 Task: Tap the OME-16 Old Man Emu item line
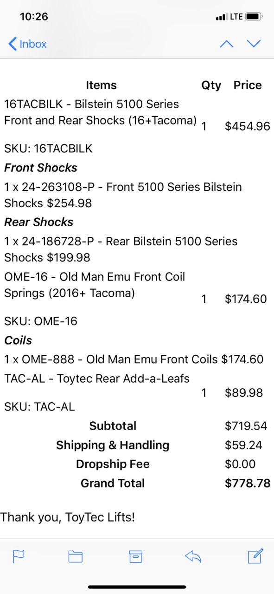coord(95,285)
